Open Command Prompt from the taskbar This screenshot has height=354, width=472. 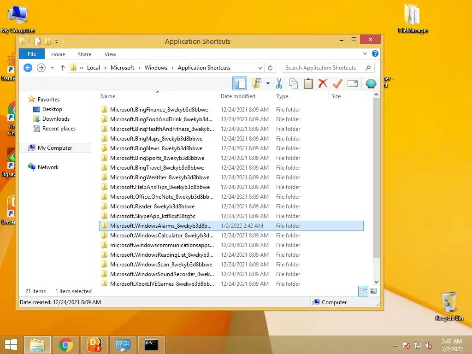point(151,345)
